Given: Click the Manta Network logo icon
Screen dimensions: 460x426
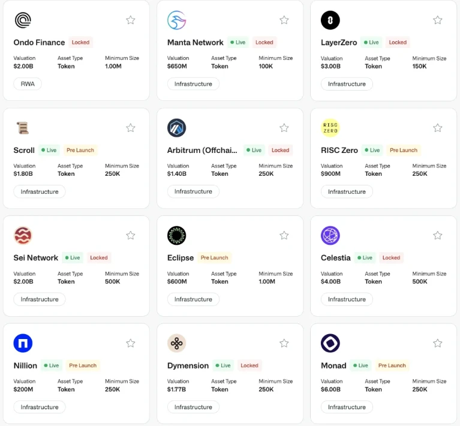Looking at the screenshot, I should 177,20.
